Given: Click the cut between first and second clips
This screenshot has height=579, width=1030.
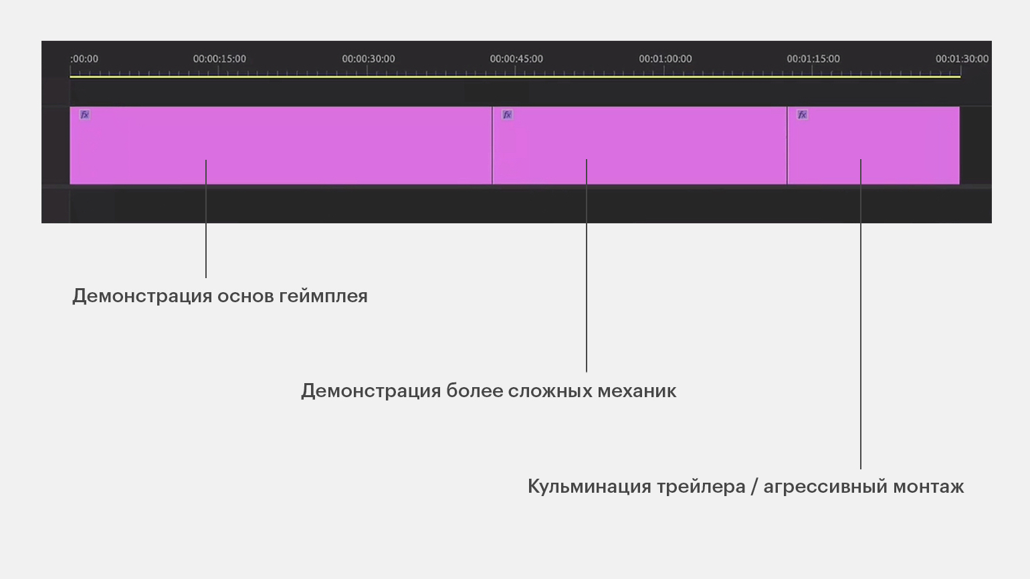Looking at the screenshot, I should click(492, 145).
